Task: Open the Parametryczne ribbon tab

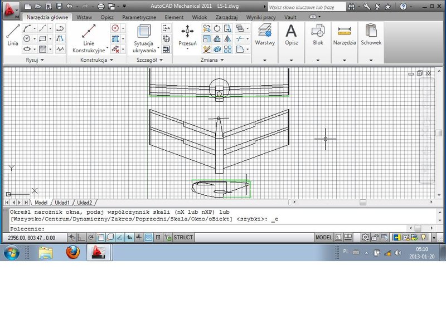Action: pyautogui.click(x=139, y=17)
